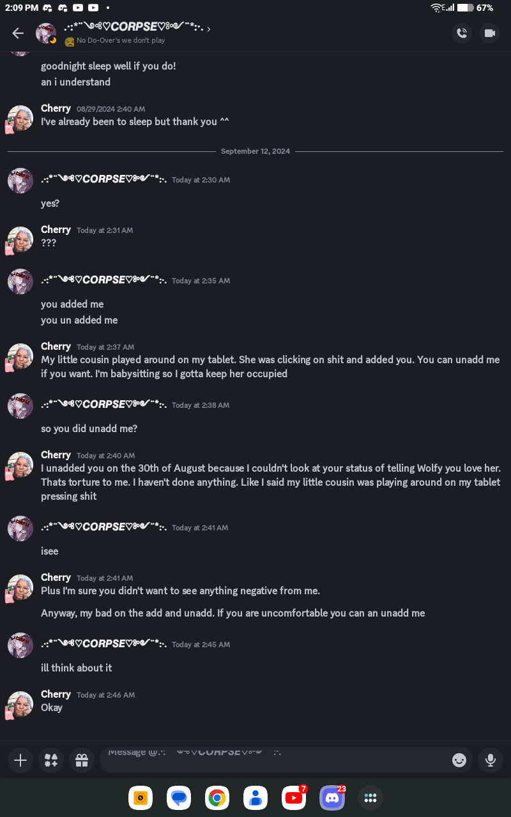
Task: Start a video call with CORPSE
Action: click(x=490, y=33)
